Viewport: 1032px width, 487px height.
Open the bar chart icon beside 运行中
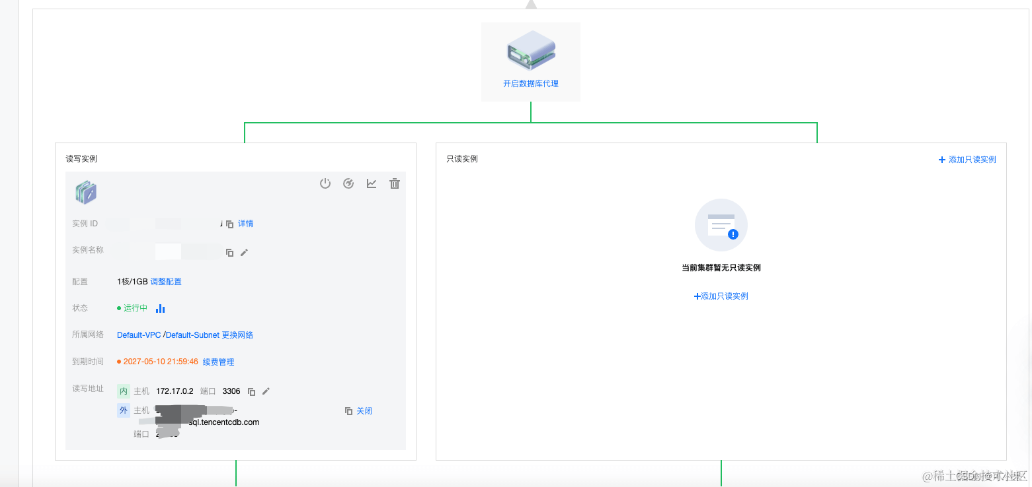(x=160, y=308)
